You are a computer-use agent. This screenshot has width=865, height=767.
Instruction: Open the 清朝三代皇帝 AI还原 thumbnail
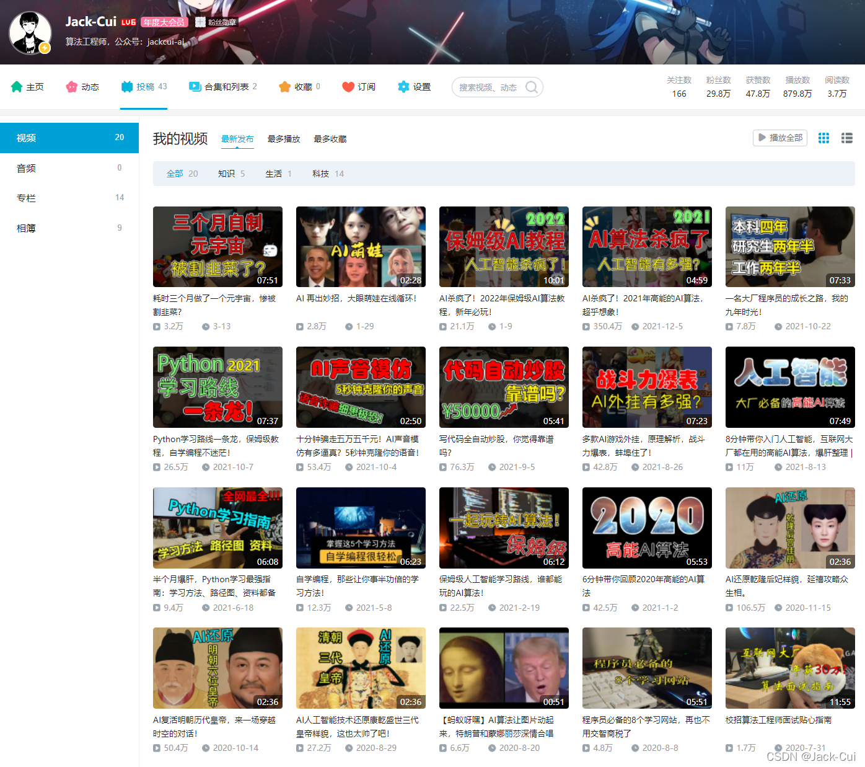click(361, 668)
